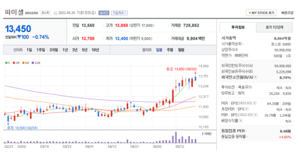The width and height of the screenshot is (301, 152).
Task: Click the 파미셀 stock name heading
Action: point(14,12)
